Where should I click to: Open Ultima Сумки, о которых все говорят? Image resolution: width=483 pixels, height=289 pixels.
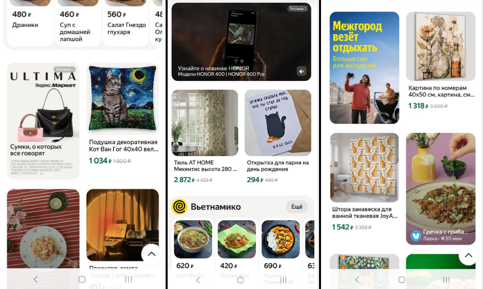tap(43, 121)
